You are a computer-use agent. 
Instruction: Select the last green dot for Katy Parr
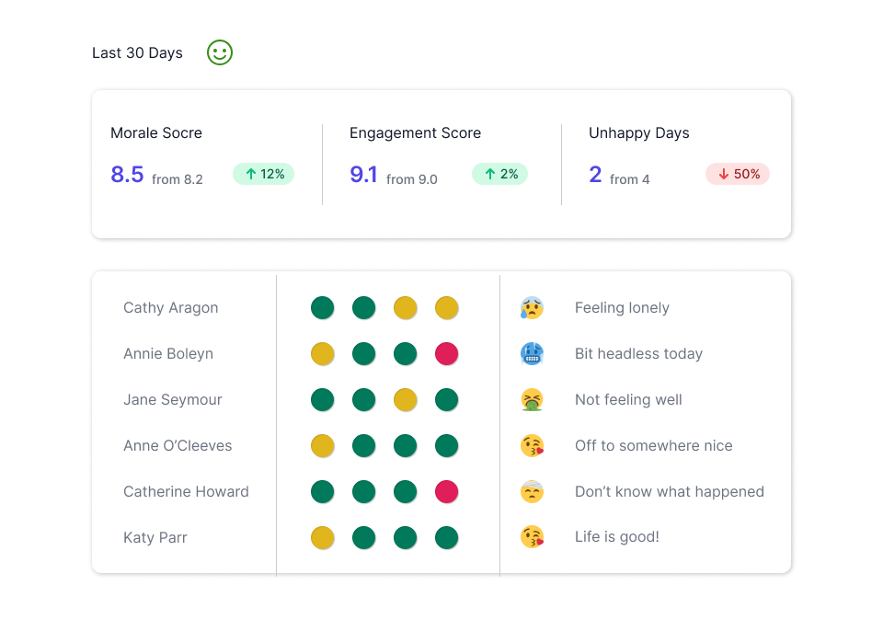coord(447,537)
